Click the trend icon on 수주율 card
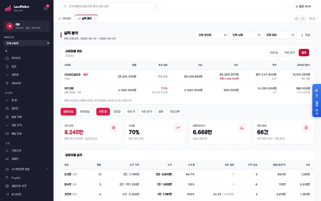 click(178, 128)
